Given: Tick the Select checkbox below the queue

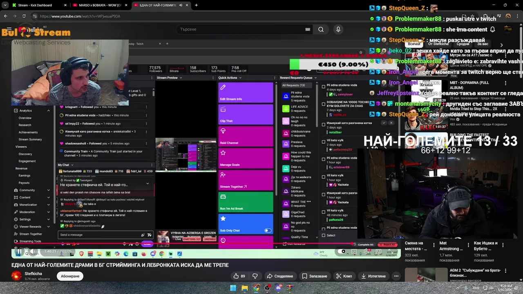Looking at the screenshot, I should click(324, 235).
